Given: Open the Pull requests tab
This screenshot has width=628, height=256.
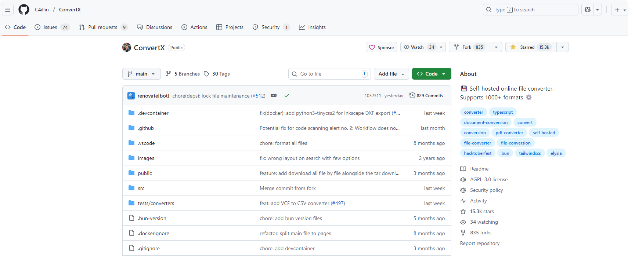Looking at the screenshot, I should (103, 27).
